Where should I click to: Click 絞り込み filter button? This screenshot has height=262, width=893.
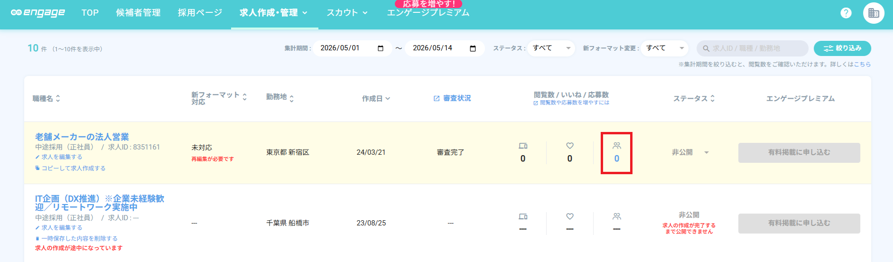click(x=842, y=48)
